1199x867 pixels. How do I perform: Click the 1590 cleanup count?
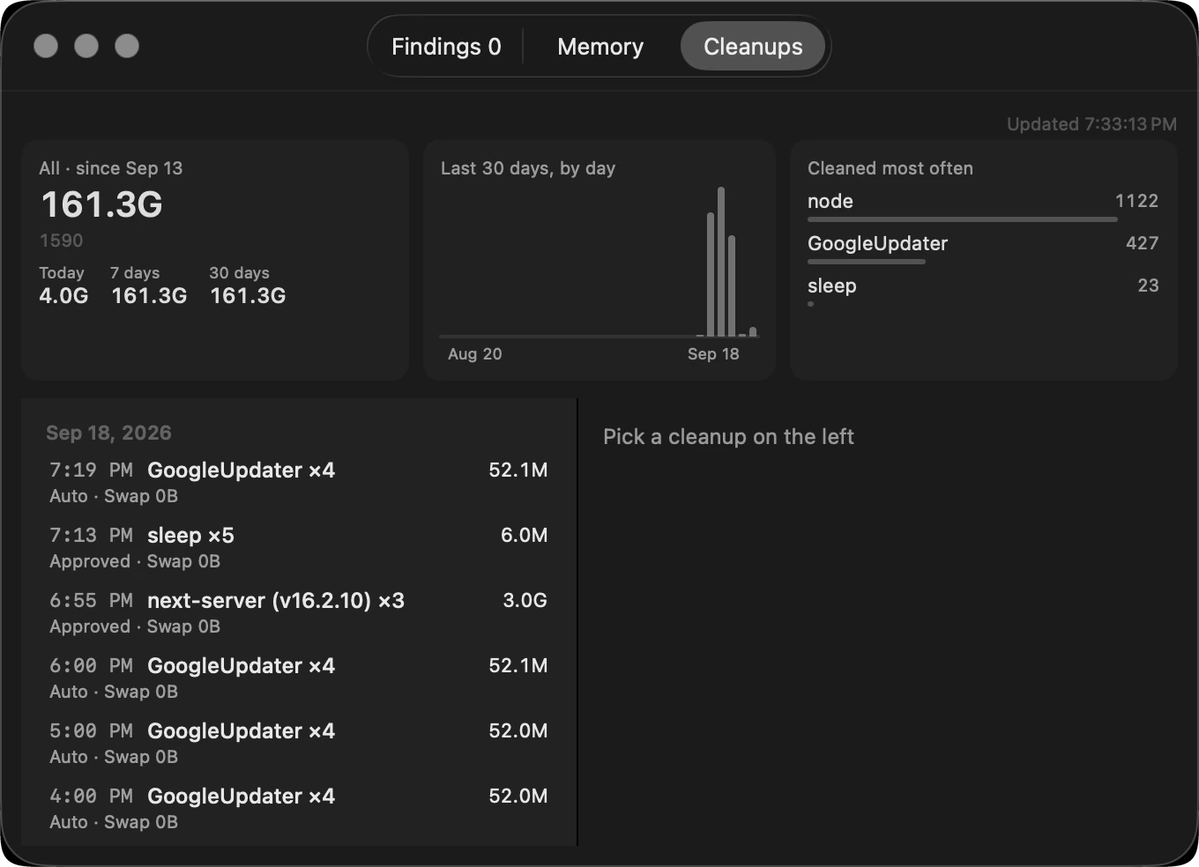62,241
